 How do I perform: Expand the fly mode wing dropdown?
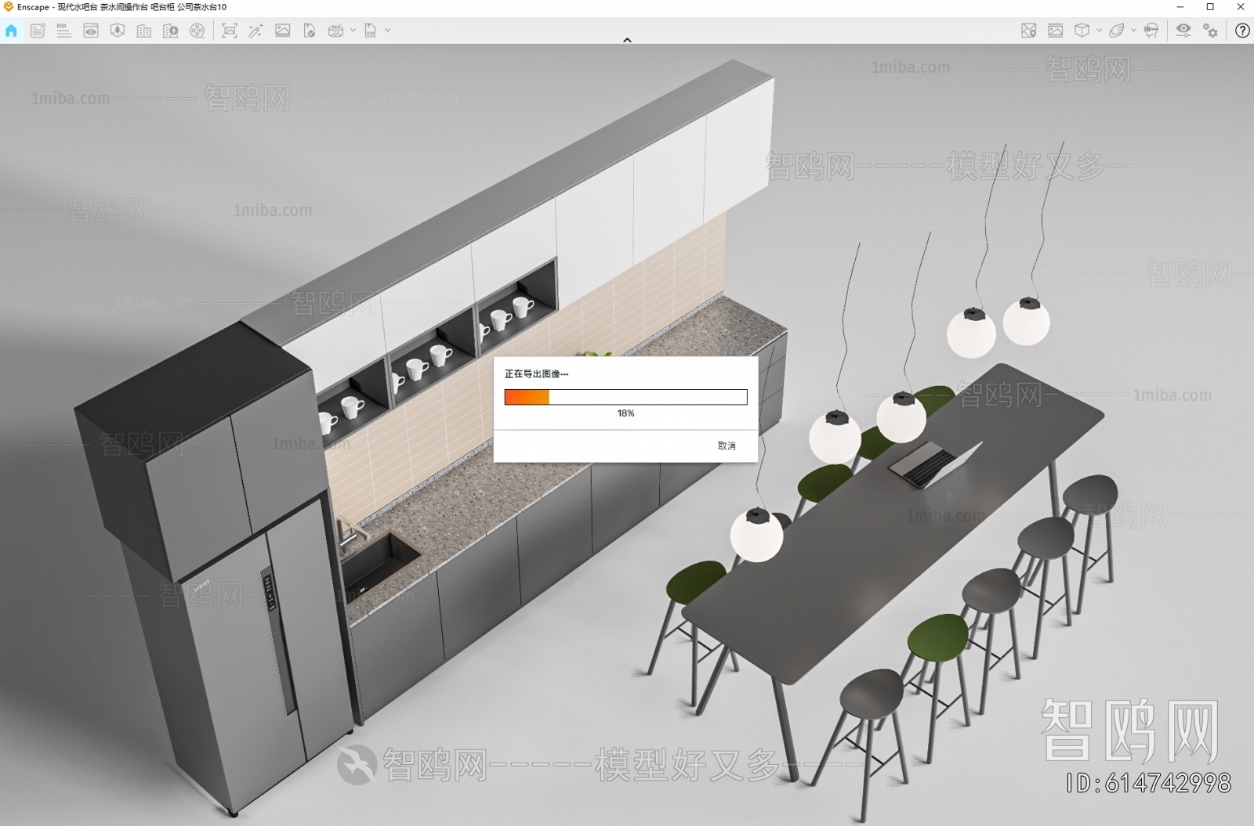(1133, 31)
